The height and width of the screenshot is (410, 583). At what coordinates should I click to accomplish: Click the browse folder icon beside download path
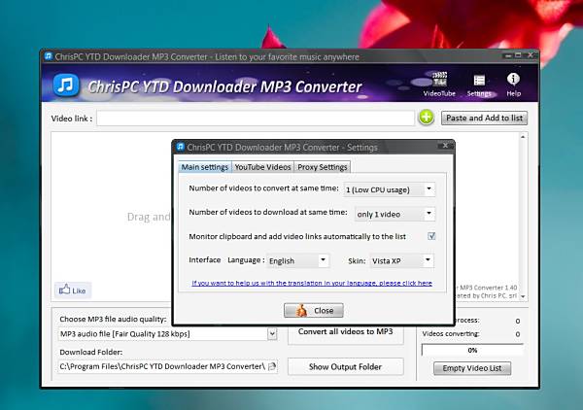[x=272, y=366]
